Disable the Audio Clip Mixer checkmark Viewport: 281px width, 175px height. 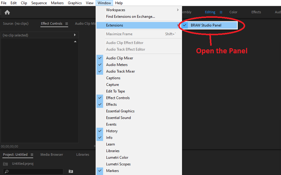(x=100, y=58)
